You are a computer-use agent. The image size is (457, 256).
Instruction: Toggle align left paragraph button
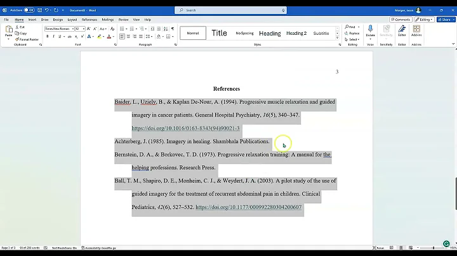pyautogui.click(x=122, y=37)
